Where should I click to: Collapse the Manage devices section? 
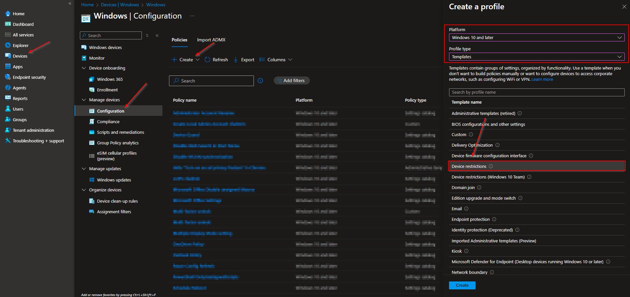84,100
